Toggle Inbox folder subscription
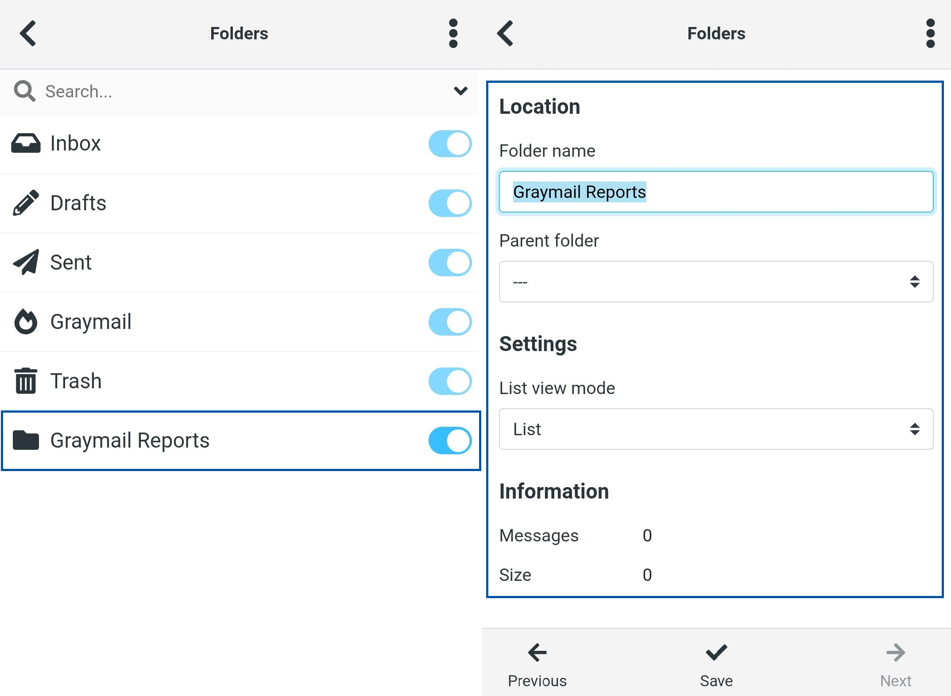The height and width of the screenshot is (696, 951). coord(450,143)
